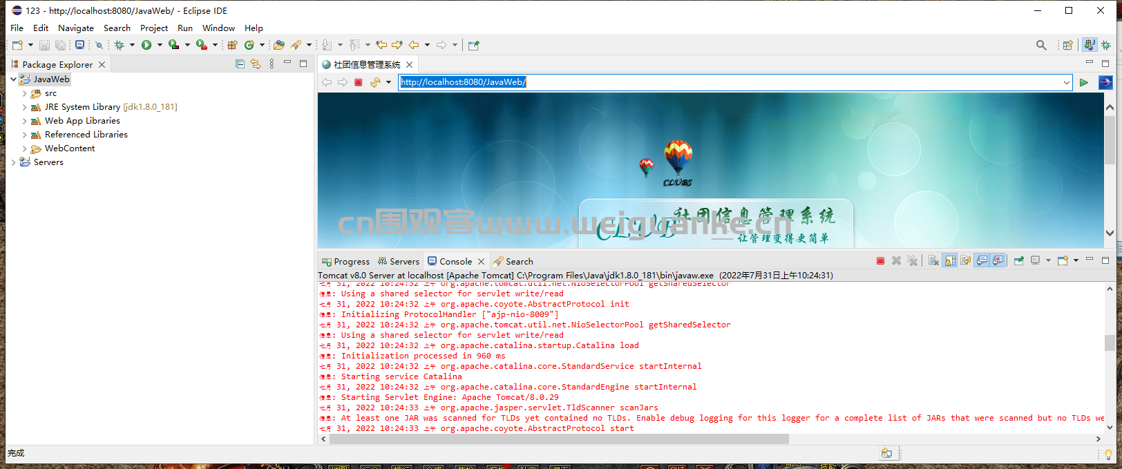The width and height of the screenshot is (1122, 469).
Task: Click the Clear Console icon
Action: (933, 261)
